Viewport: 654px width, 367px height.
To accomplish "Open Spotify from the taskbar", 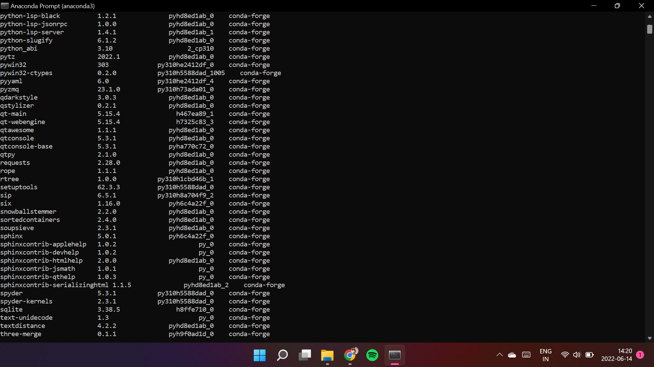I will pyautogui.click(x=372, y=355).
